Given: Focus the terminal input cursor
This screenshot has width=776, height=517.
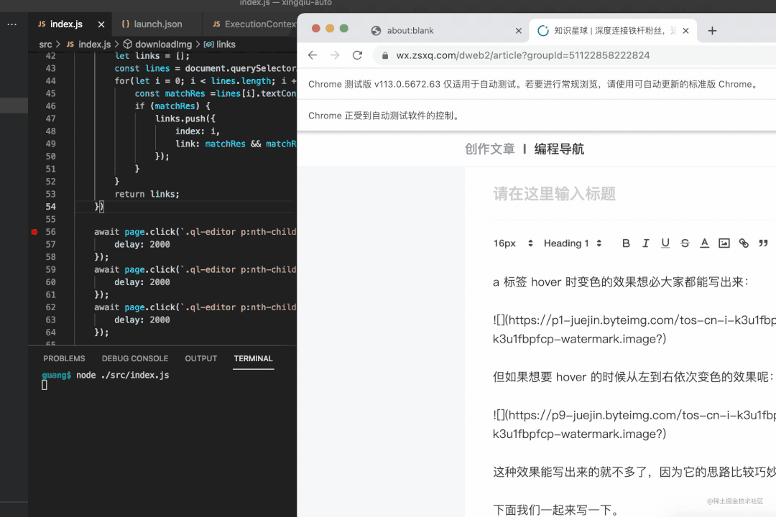Looking at the screenshot, I should pyautogui.click(x=45, y=386).
